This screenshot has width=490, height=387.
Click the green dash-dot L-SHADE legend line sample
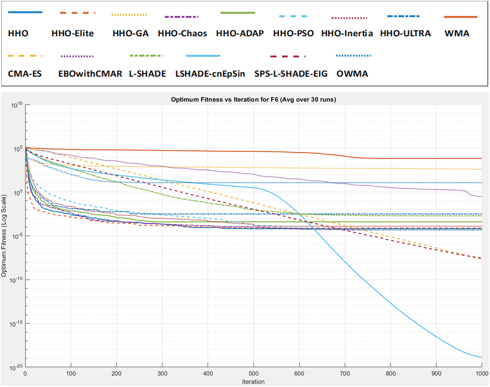click(146, 56)
